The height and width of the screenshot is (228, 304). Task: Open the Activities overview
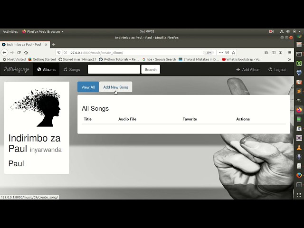click(10, 31)
